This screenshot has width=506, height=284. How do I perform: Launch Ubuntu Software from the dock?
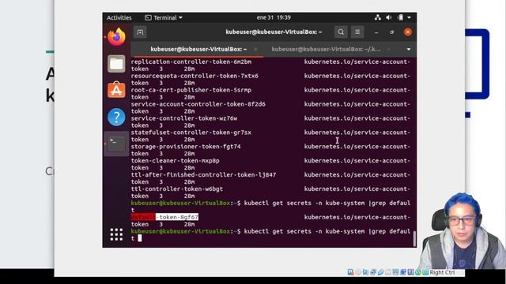116,90
